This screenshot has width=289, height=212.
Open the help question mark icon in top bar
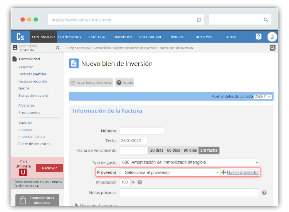259,37
